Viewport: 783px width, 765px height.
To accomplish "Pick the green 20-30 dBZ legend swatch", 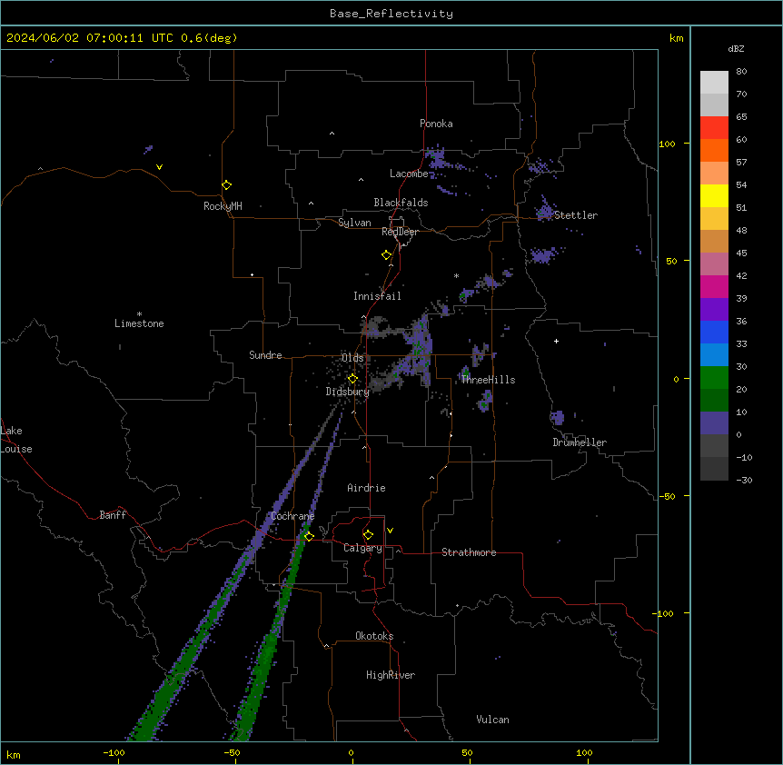I will click(x=714, y=378).
